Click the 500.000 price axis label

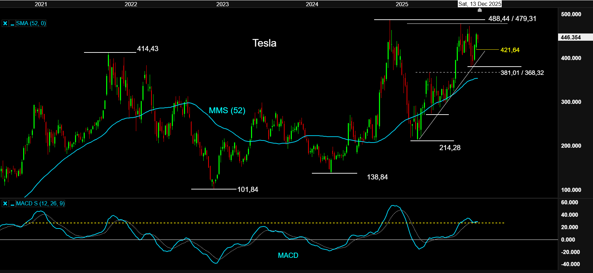point(571,14)
